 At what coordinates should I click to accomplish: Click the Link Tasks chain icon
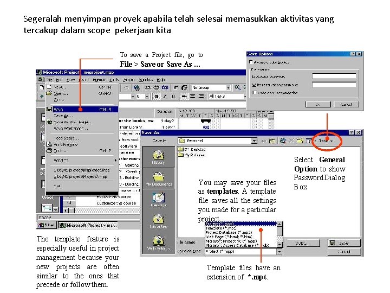click(x=148, y=87)
